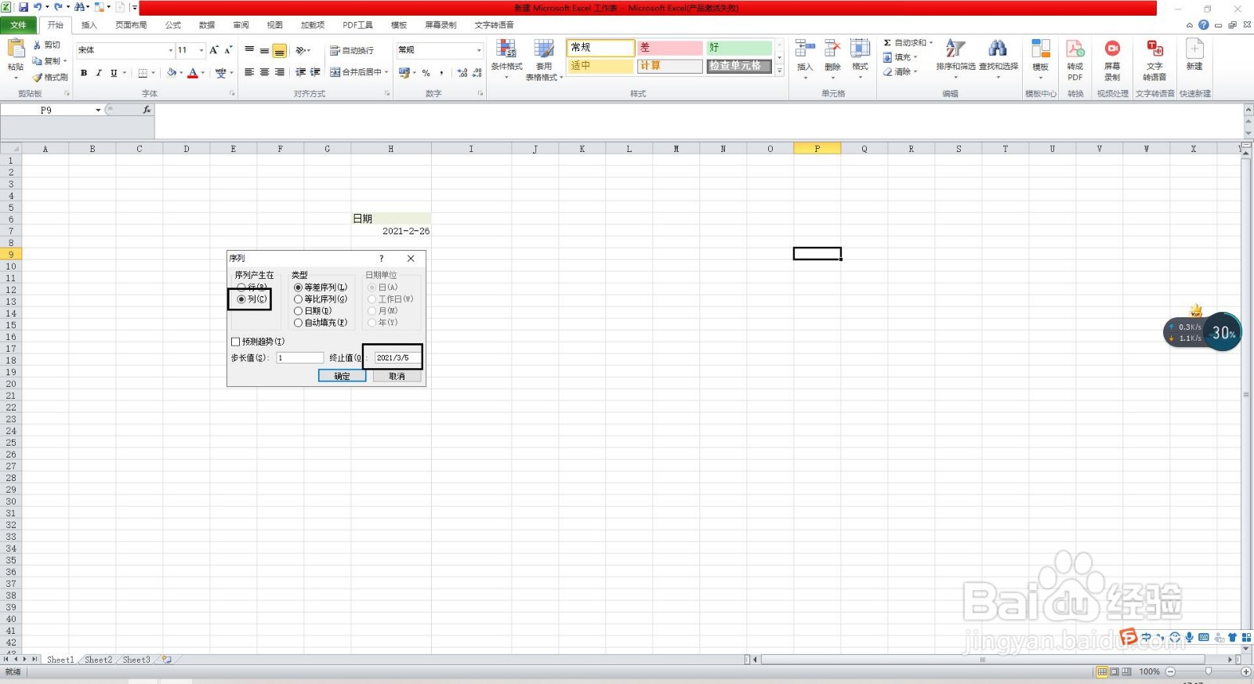Image resolution: width=1254 pixels, height=684 pixels.
Task: Click the 格式刷 format painter
Action: tap(50, 77)
